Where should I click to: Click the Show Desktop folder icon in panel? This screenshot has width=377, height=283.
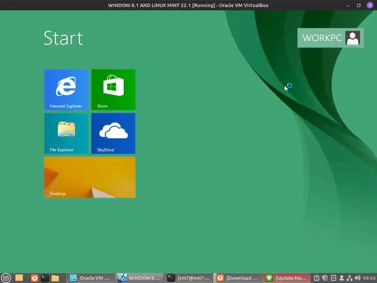pyautogui.click(x=19, y=278)
